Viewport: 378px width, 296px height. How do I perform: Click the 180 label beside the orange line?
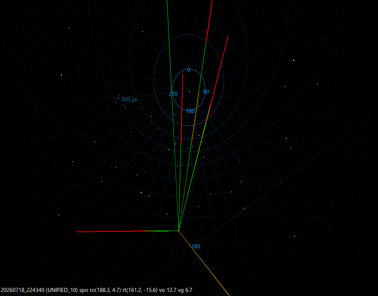coord(196,246)
